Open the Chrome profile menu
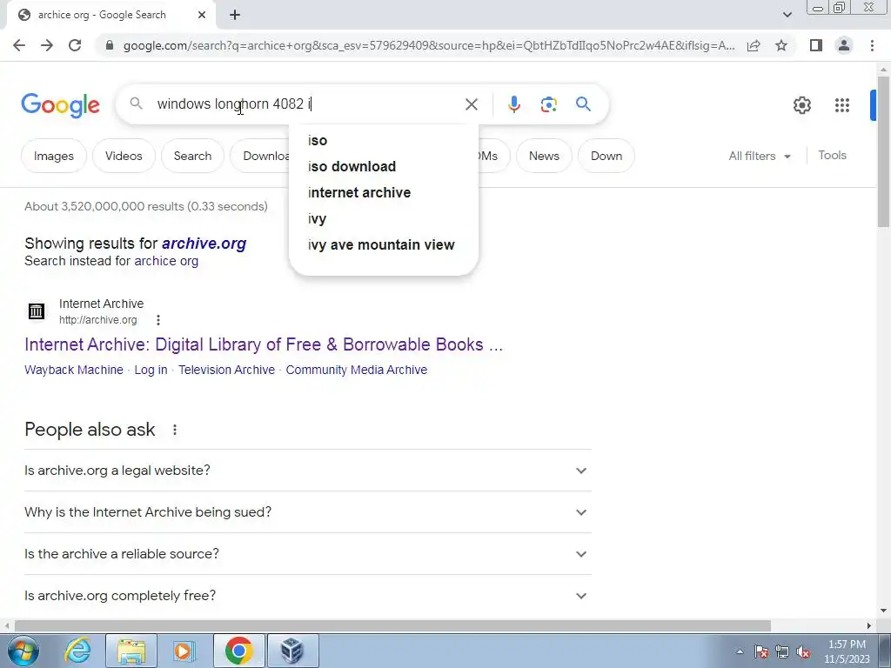This screenshot has width=891, height=668. (844, 45)
